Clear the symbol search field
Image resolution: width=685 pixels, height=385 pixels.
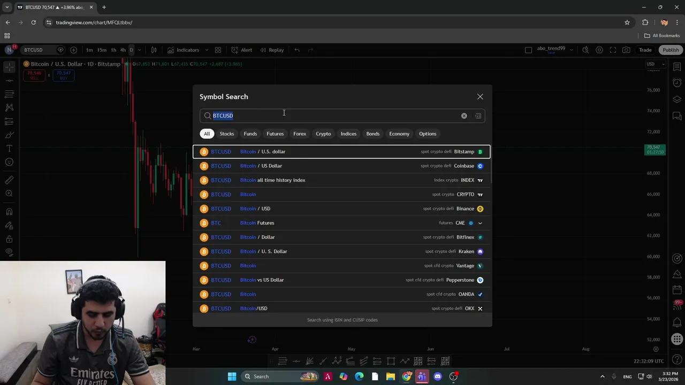[x=464, y=115]
